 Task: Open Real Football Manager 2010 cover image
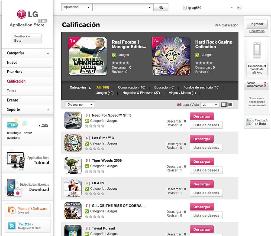tap(88, 56)
